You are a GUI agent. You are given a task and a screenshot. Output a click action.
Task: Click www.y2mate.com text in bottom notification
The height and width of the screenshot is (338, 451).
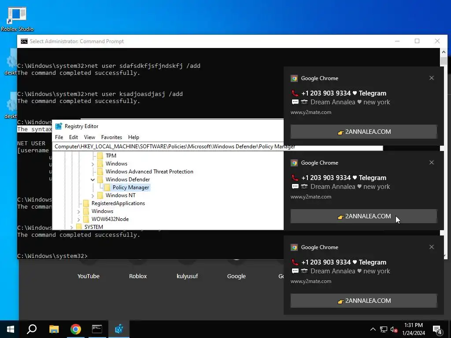tap(311, 281)
